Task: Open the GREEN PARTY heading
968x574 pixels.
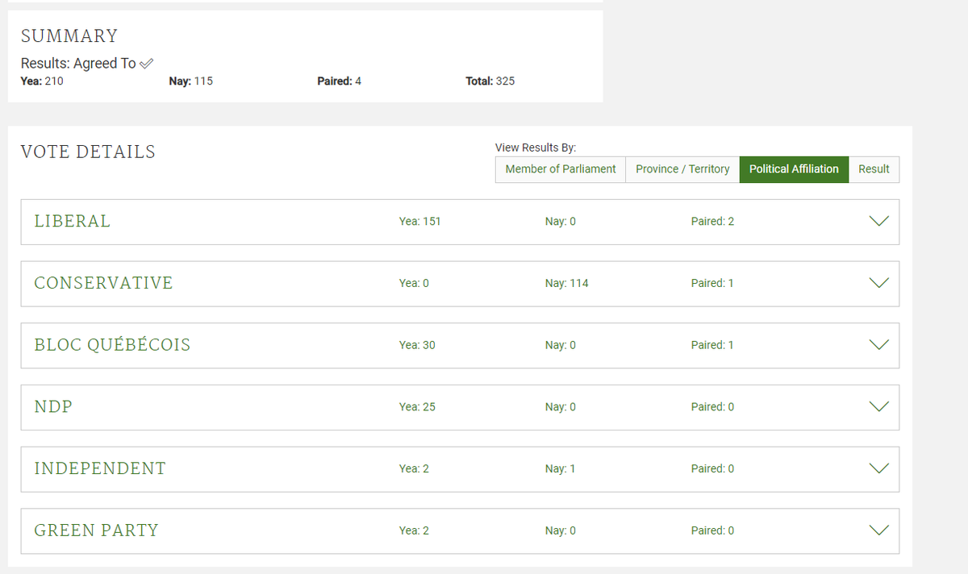Action: [x=96, y=530]
